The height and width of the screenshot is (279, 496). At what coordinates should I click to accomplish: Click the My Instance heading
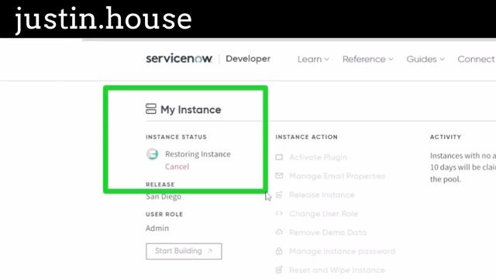191,110
